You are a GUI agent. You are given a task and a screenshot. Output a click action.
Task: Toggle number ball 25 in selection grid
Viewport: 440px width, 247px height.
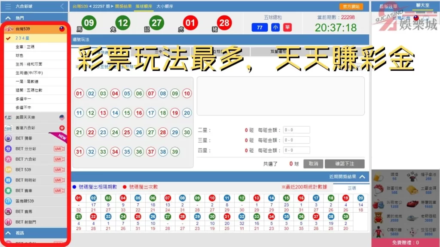point(127,133)
